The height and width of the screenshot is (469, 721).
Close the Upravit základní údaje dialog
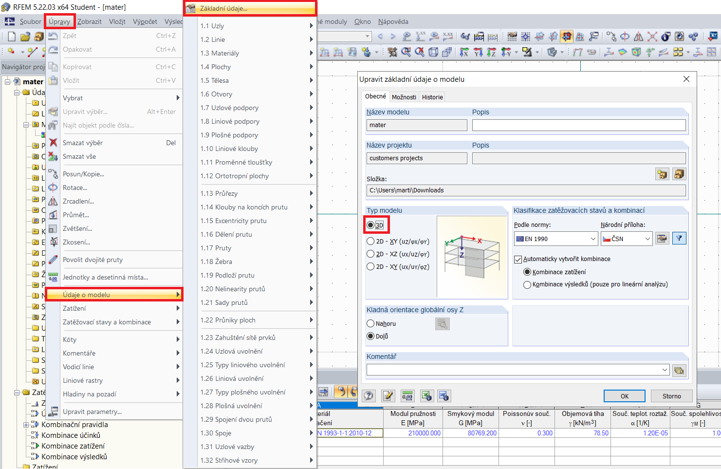(686, 79)
